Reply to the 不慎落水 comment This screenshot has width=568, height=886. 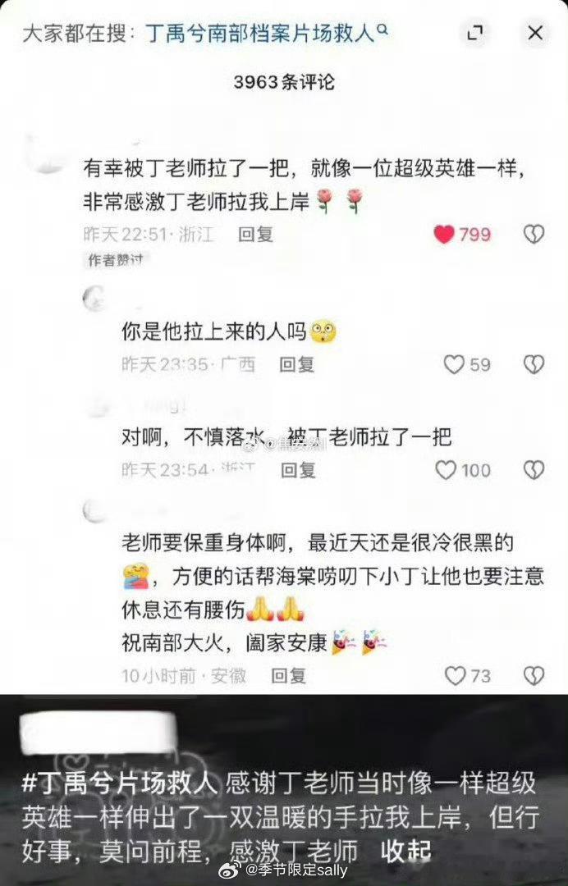299,469
